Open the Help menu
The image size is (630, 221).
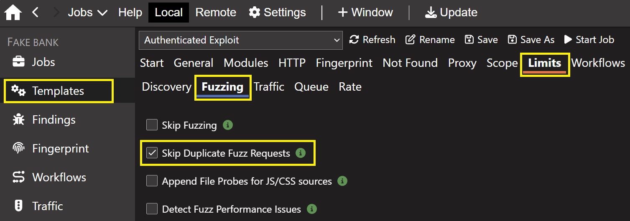[130, 13]
